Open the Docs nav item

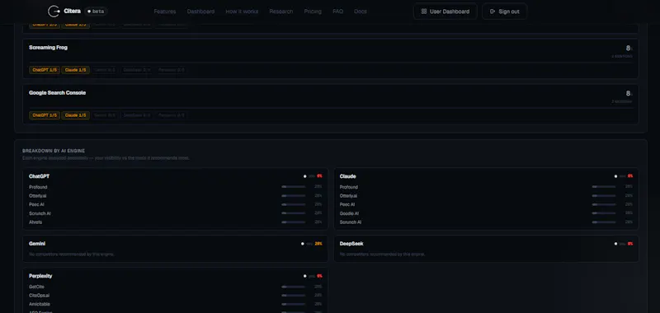pos(361,12)
